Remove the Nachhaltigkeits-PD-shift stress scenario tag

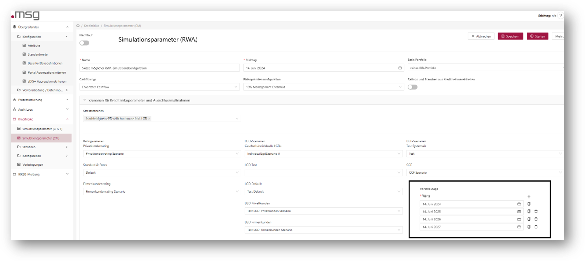point(149,119)
